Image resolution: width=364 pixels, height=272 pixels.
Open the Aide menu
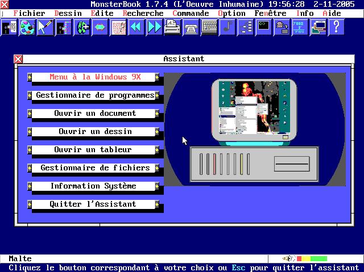(332, 14)
